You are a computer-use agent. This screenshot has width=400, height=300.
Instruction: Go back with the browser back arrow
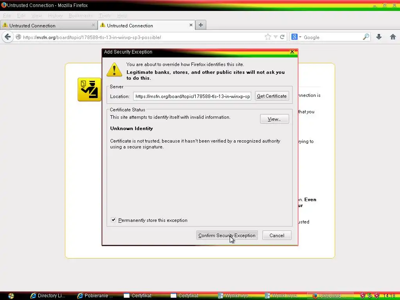[8, 37]
